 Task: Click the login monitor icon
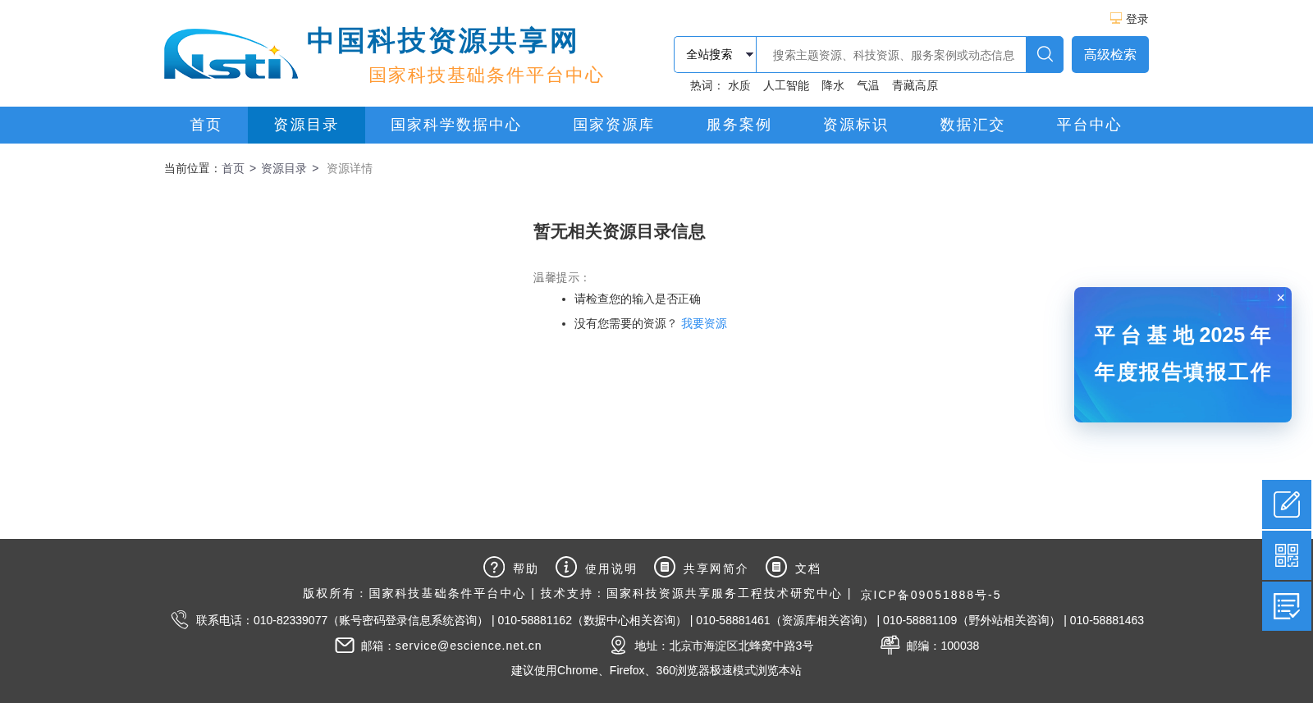click(x=1116, y=18)
